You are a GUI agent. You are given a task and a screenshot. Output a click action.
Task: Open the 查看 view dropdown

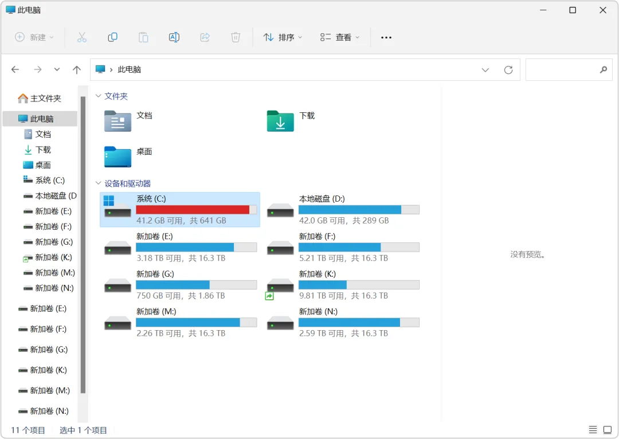click(x=339, y=37)
